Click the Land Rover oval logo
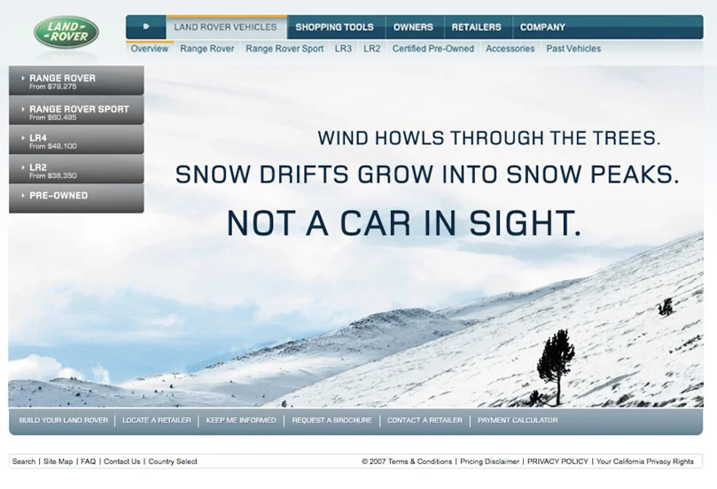 [66, 32]
